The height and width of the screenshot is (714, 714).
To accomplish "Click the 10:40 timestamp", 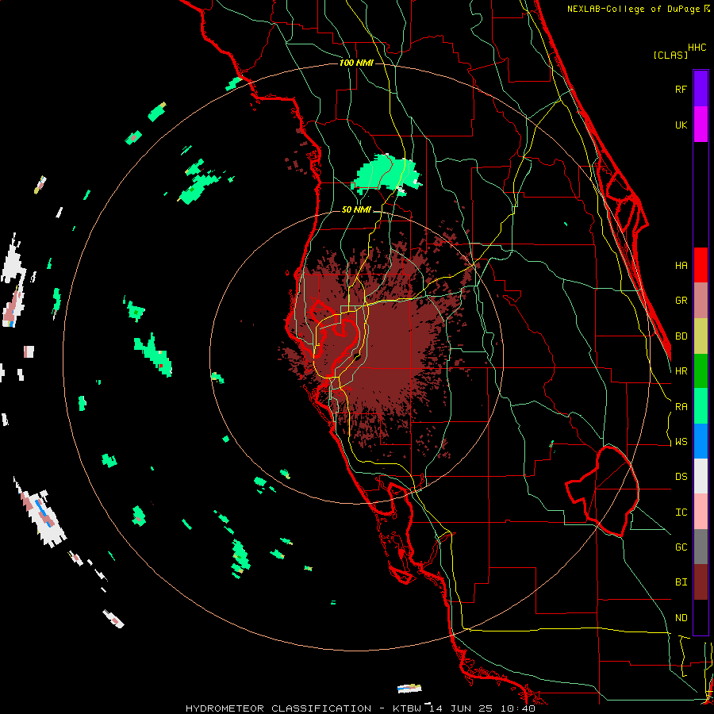I will click(x=516, y=708).
